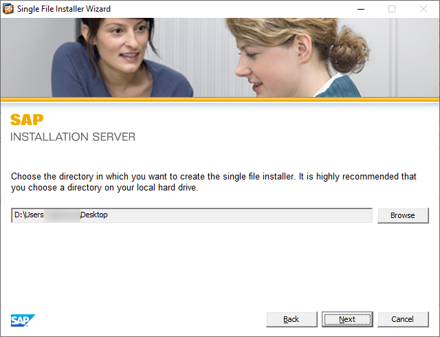Click the Browse button
Screen dimensions: 440x337
403,215
